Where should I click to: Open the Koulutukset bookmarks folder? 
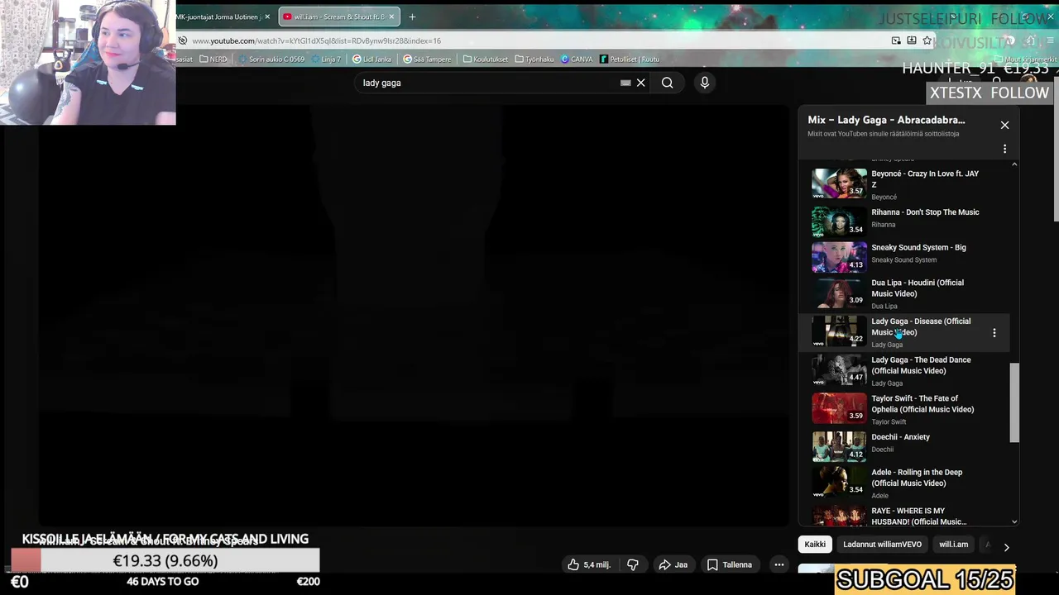tap(486, 59)
